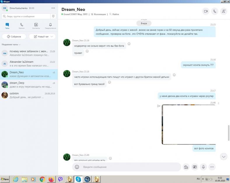
Task: Open the shared photo thumbnail
Action: [189, 124]
